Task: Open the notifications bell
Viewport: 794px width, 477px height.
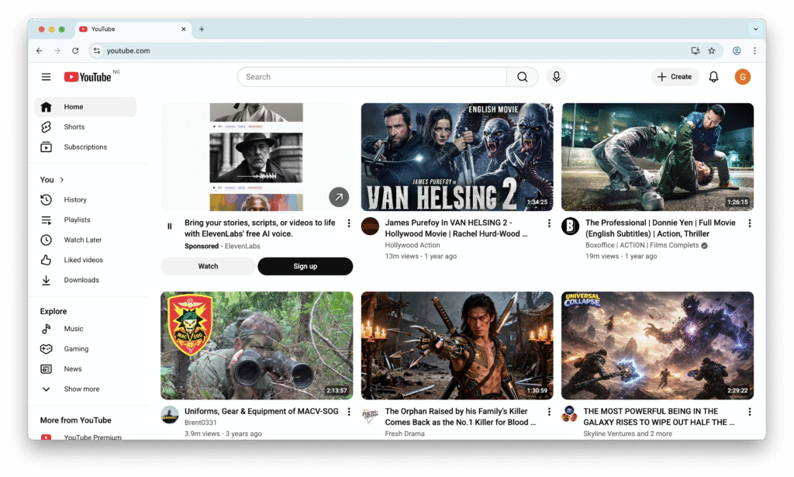Action: (x=713, y=77)
